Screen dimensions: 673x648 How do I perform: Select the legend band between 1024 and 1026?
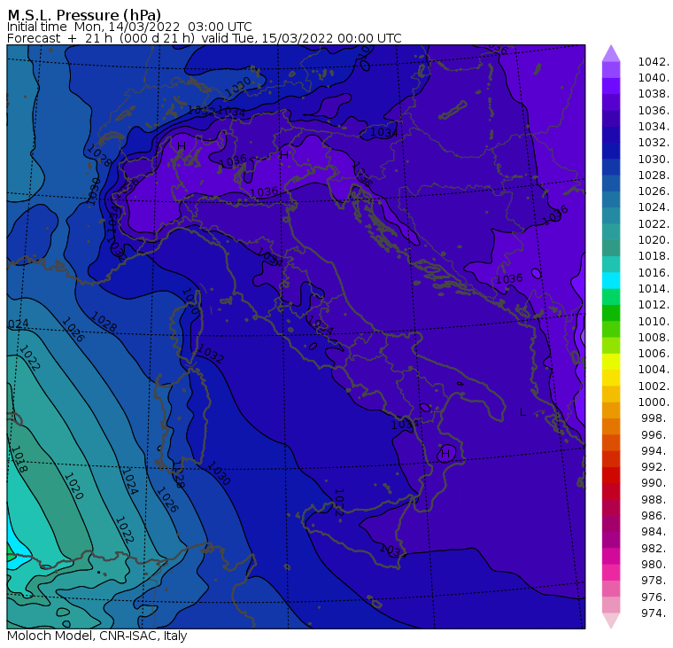(x=611, y=199)
